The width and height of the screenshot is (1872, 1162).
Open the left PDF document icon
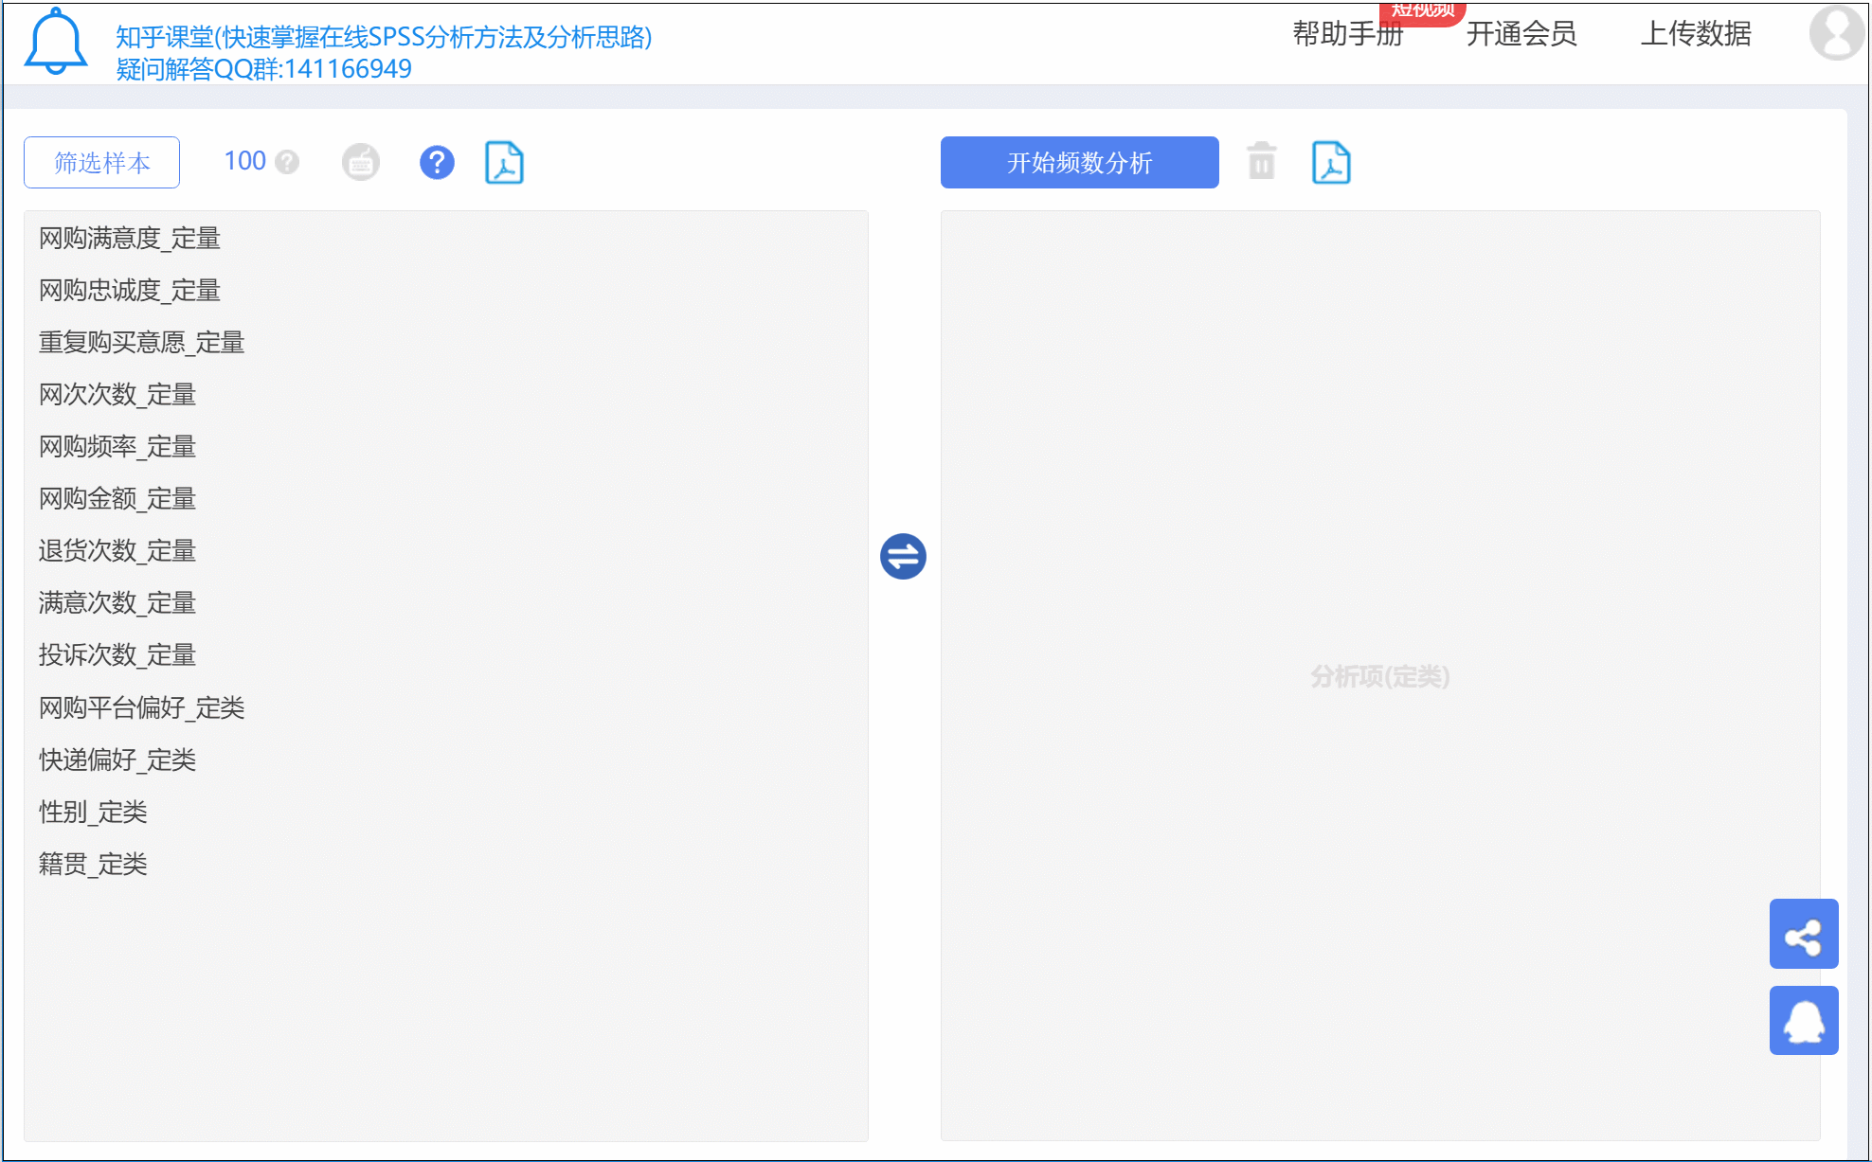[504, 163]
